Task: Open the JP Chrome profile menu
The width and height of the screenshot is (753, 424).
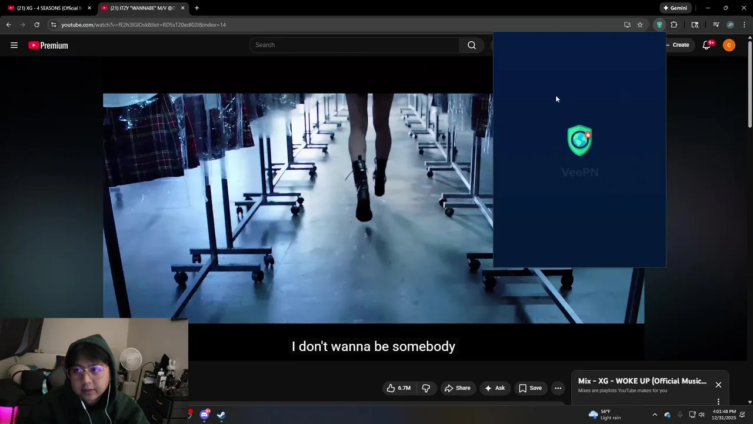Action: 730,25
